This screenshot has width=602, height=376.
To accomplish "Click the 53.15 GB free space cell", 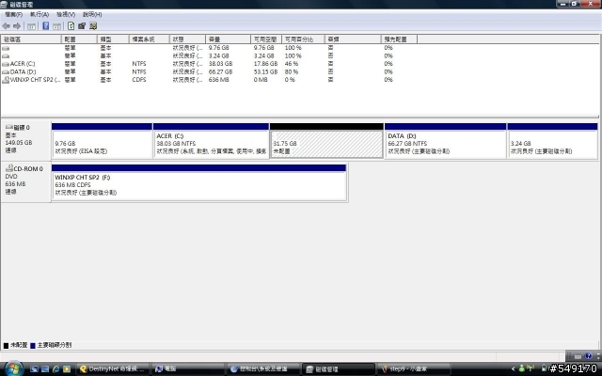I will point(265,71).
